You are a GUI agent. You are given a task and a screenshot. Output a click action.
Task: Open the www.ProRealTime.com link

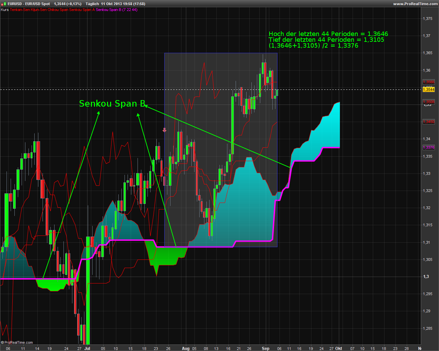pos(415,4)
